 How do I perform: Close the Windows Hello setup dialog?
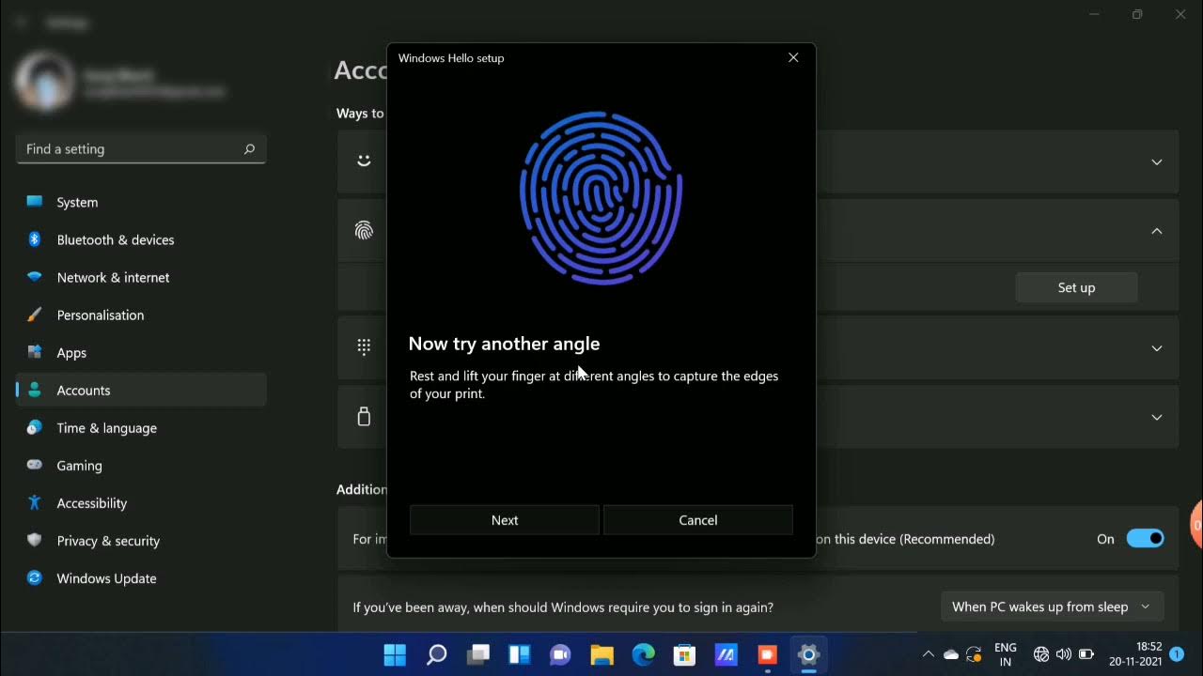tap(793, 57)
